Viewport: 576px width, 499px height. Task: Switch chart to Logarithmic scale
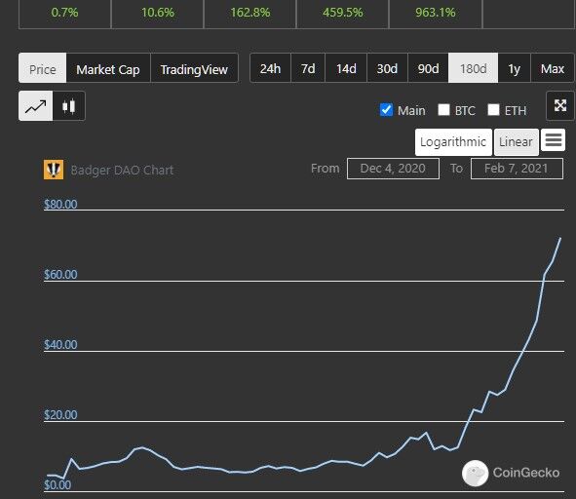[453, 142]
